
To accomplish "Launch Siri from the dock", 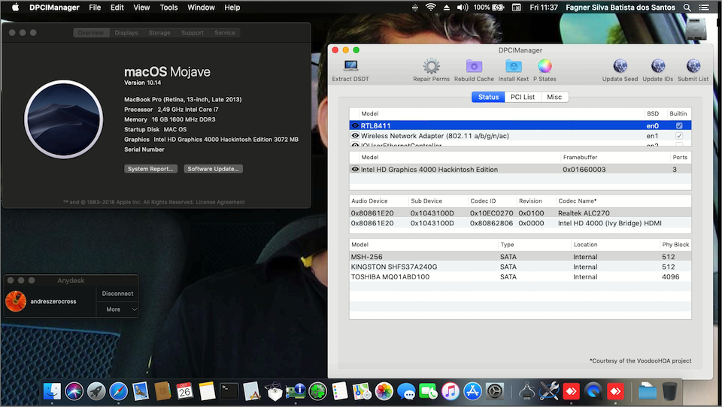I will click(74, 391).
